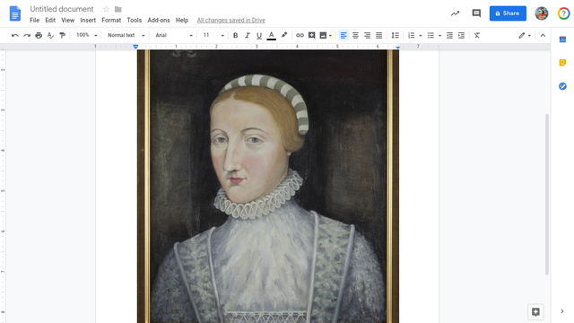Click the multicolored help circle icon
Viewport: 574px width, 323px height.
[564, 13]
